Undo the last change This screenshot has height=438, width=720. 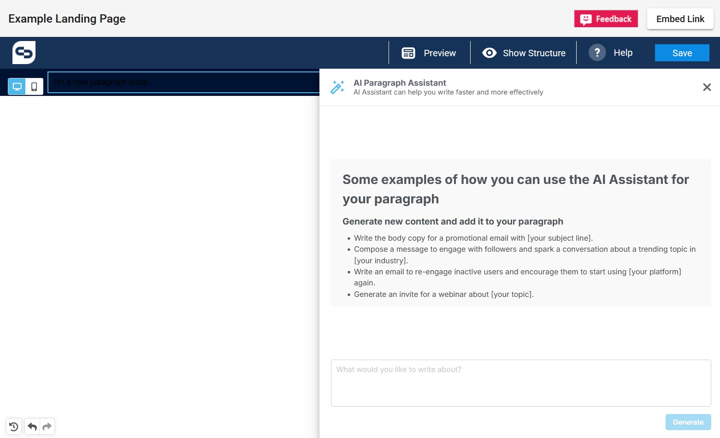(x=32, y=426)
